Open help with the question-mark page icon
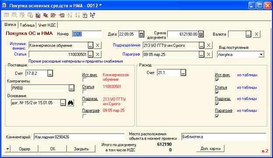Viewport: 273px width, 158px height. coord(85,15)
